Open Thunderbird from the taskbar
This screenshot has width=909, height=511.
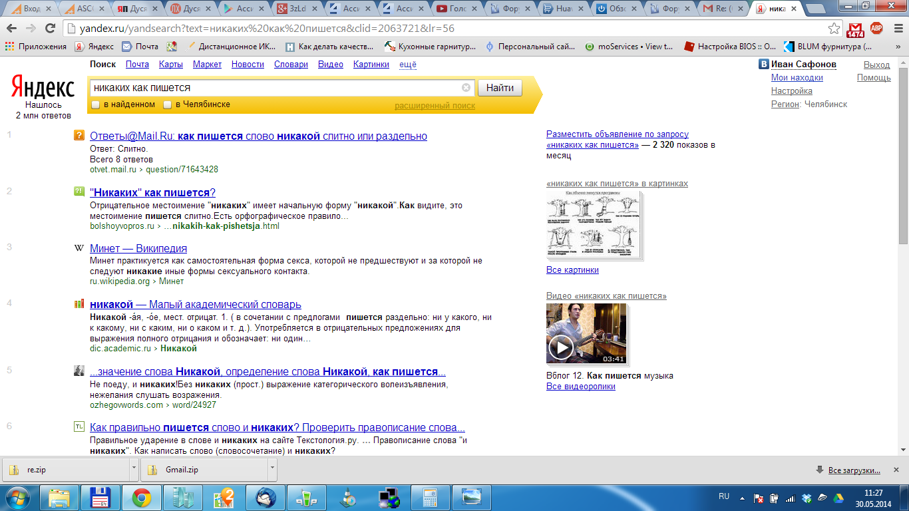click(265, 496)
